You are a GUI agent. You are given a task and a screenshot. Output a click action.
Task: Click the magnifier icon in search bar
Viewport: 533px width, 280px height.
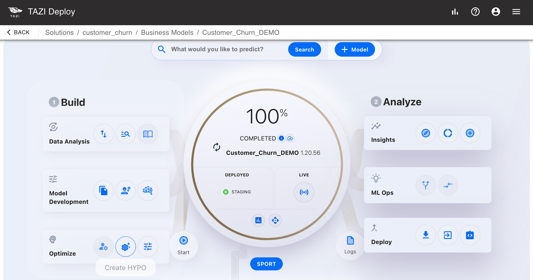pyautogui.click(x=162, y=49)
